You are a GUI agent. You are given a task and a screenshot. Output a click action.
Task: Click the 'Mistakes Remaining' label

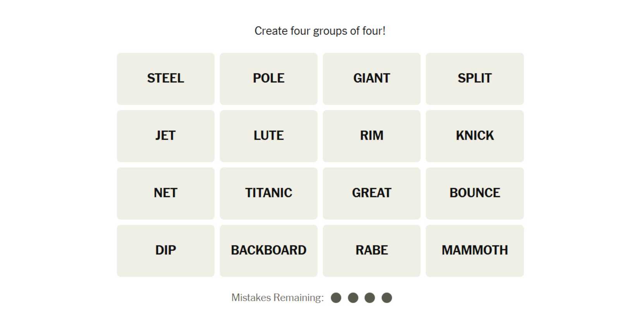coord(277,298)
